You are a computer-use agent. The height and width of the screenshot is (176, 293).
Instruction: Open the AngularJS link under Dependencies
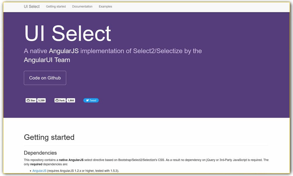[x=39, y=170]
